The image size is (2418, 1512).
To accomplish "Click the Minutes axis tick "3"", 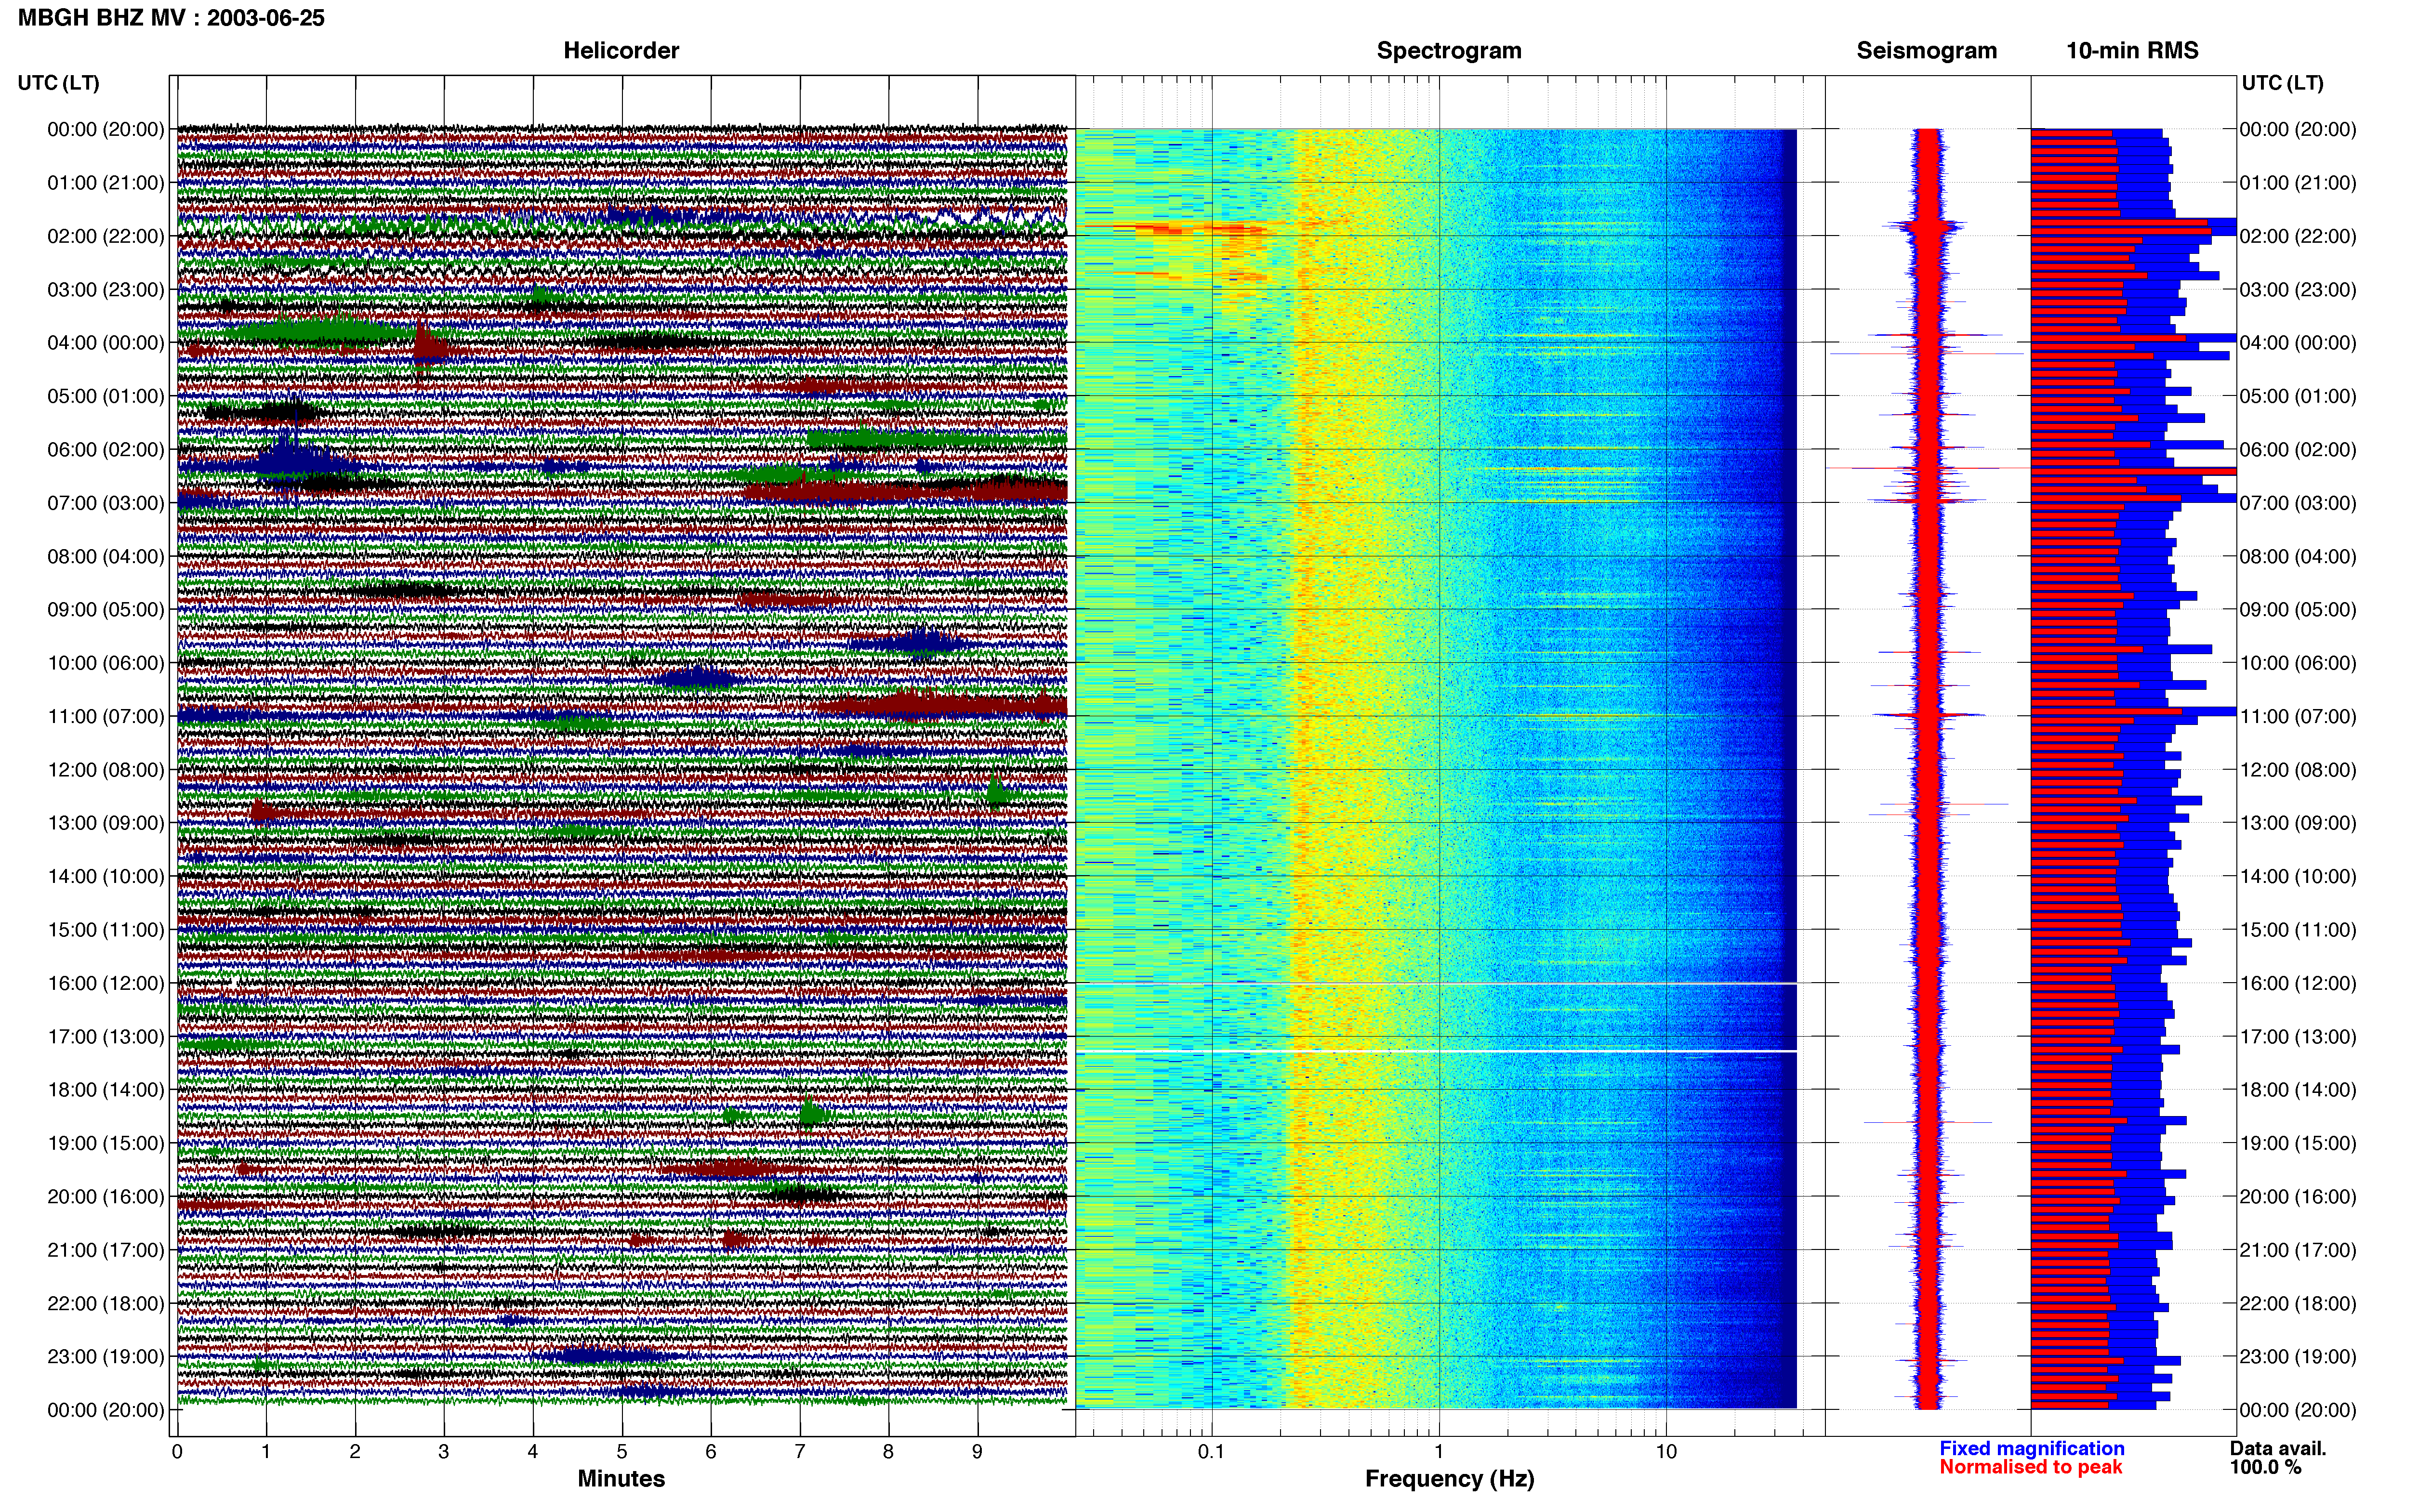I will [444, 1452].
